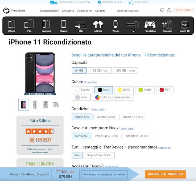The height and width of the screenshot is (181, 196).
Task: Choose Grado A condition
Action: coord(106,117)
